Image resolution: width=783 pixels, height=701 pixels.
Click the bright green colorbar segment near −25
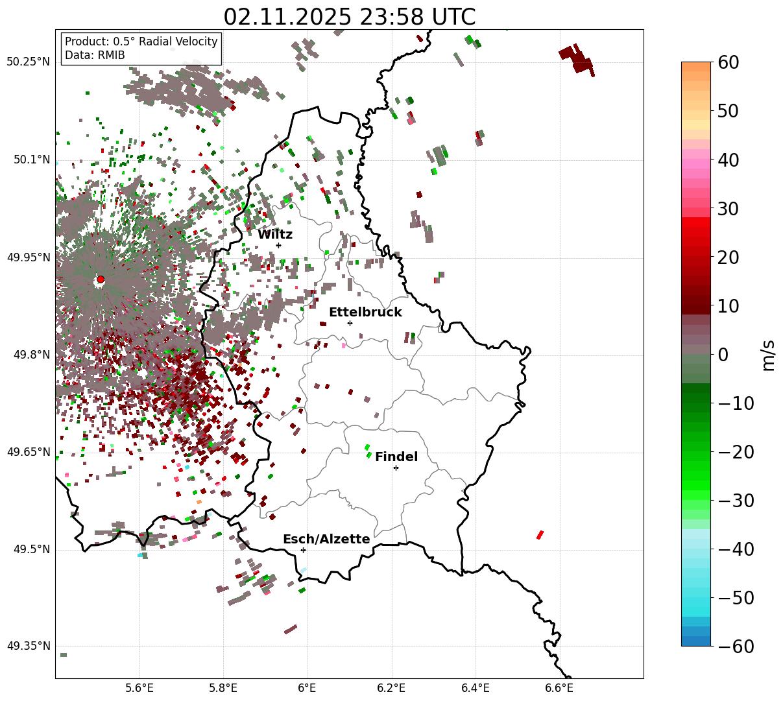point(696,475)
